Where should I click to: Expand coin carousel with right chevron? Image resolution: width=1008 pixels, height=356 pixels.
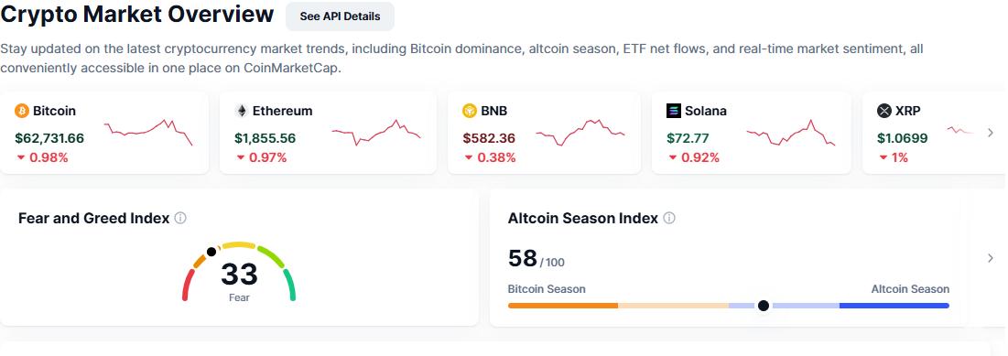tap(991, 133)
